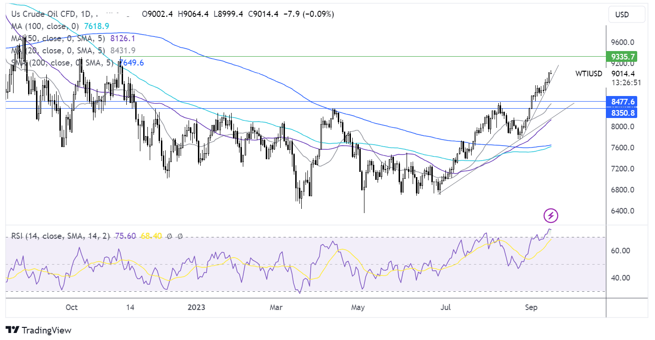Click the RSI 60.00 axis label
This screenshot has height=340, width=655.
pos(620,251)
